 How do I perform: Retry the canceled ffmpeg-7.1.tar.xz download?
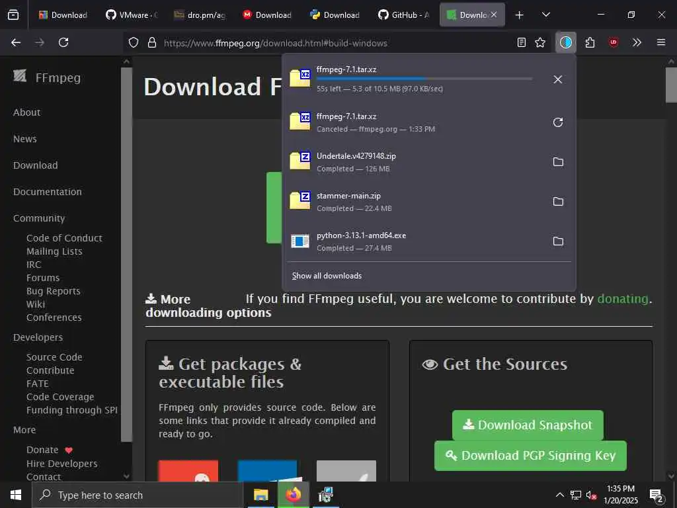tap(557, 122)
